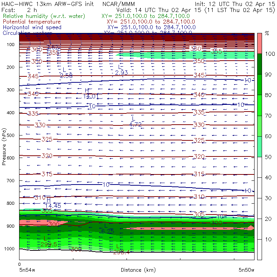Click the blue 'Horizontal wind speed' legend

coord(32,27)
